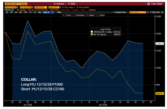Activate the Zoom magnifier tool
The image size is (167, 109).
pos(100,15)
